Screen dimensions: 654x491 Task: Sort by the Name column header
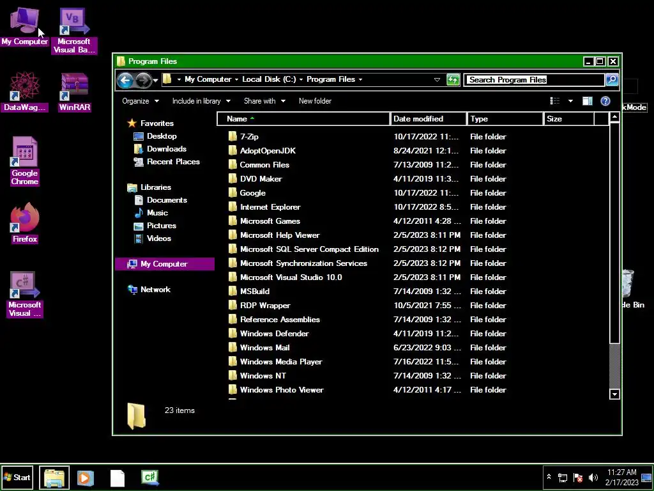pos(303,119)
